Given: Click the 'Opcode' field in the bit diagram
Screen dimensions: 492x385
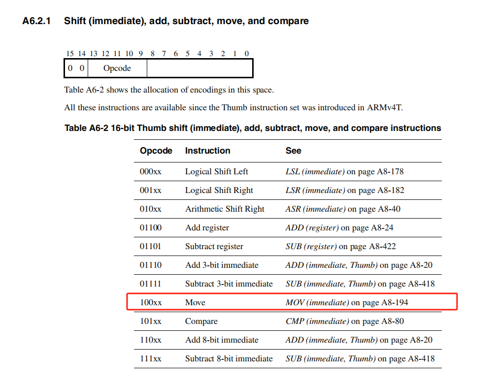Looking at the screenshot, I should coord(117,68).
